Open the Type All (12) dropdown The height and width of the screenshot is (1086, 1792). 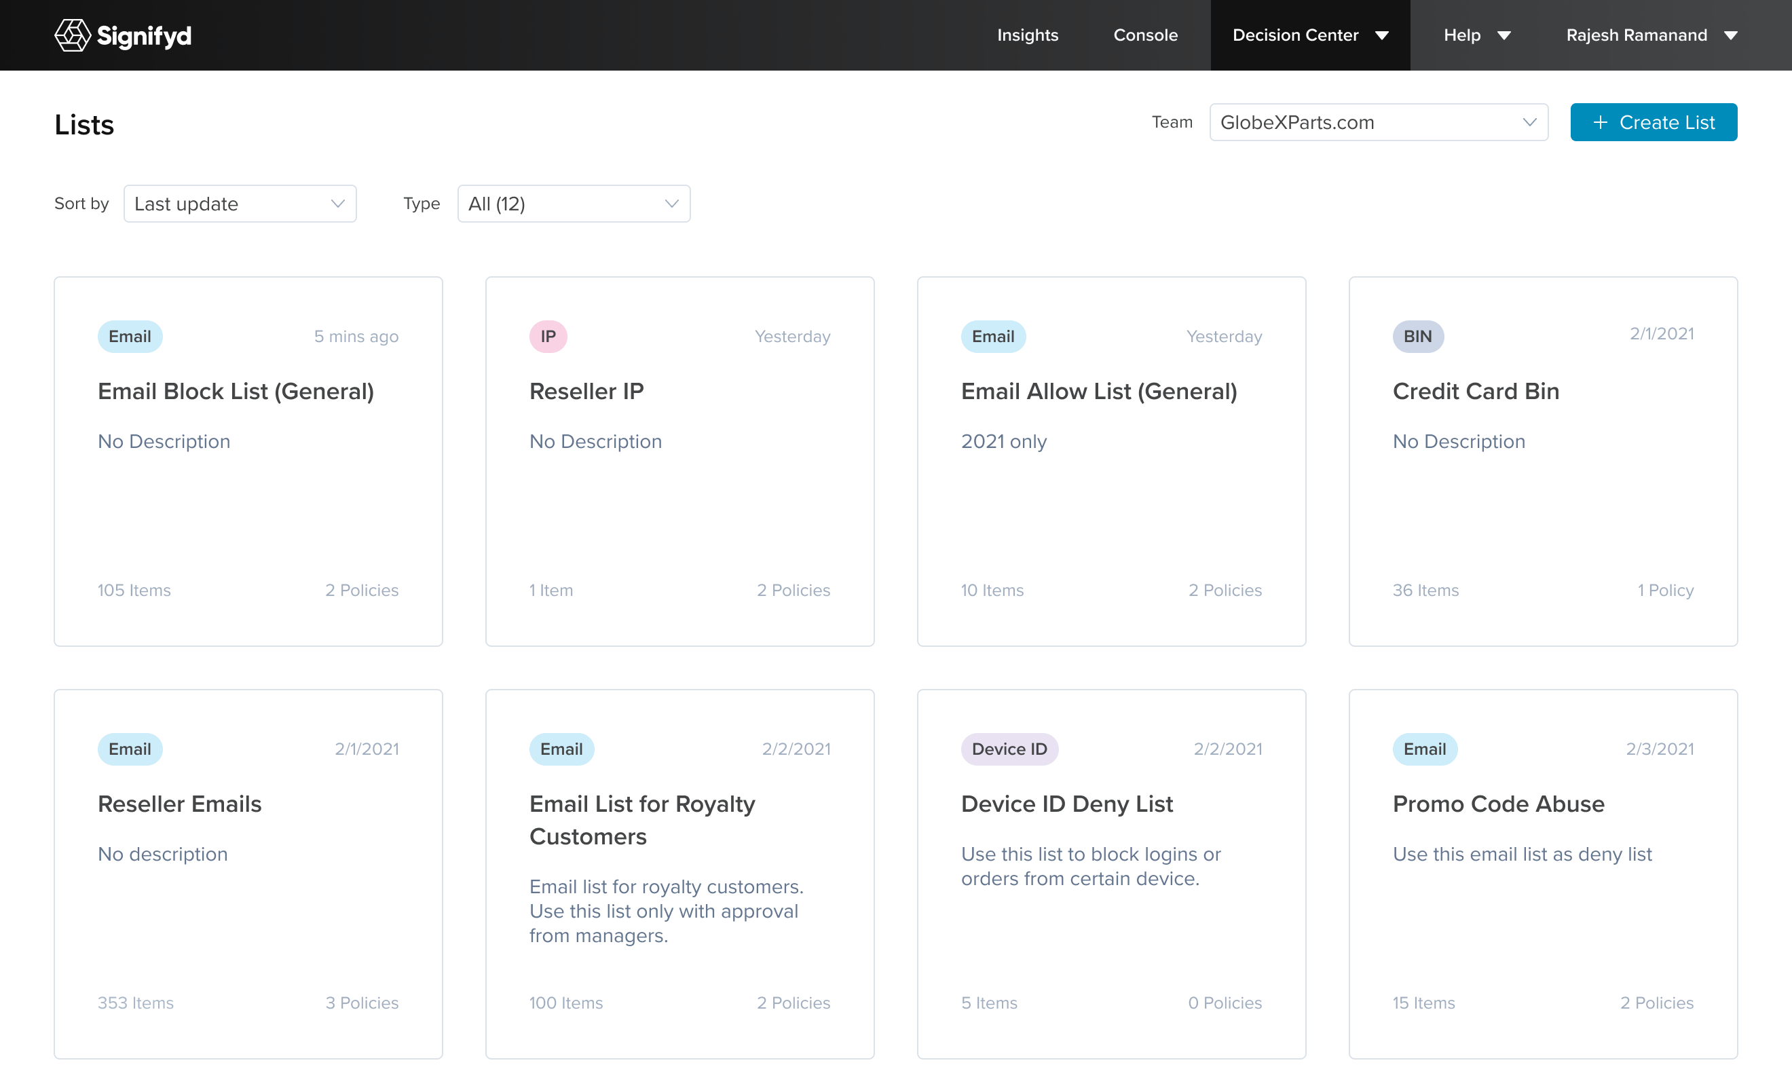coord(573,204)
